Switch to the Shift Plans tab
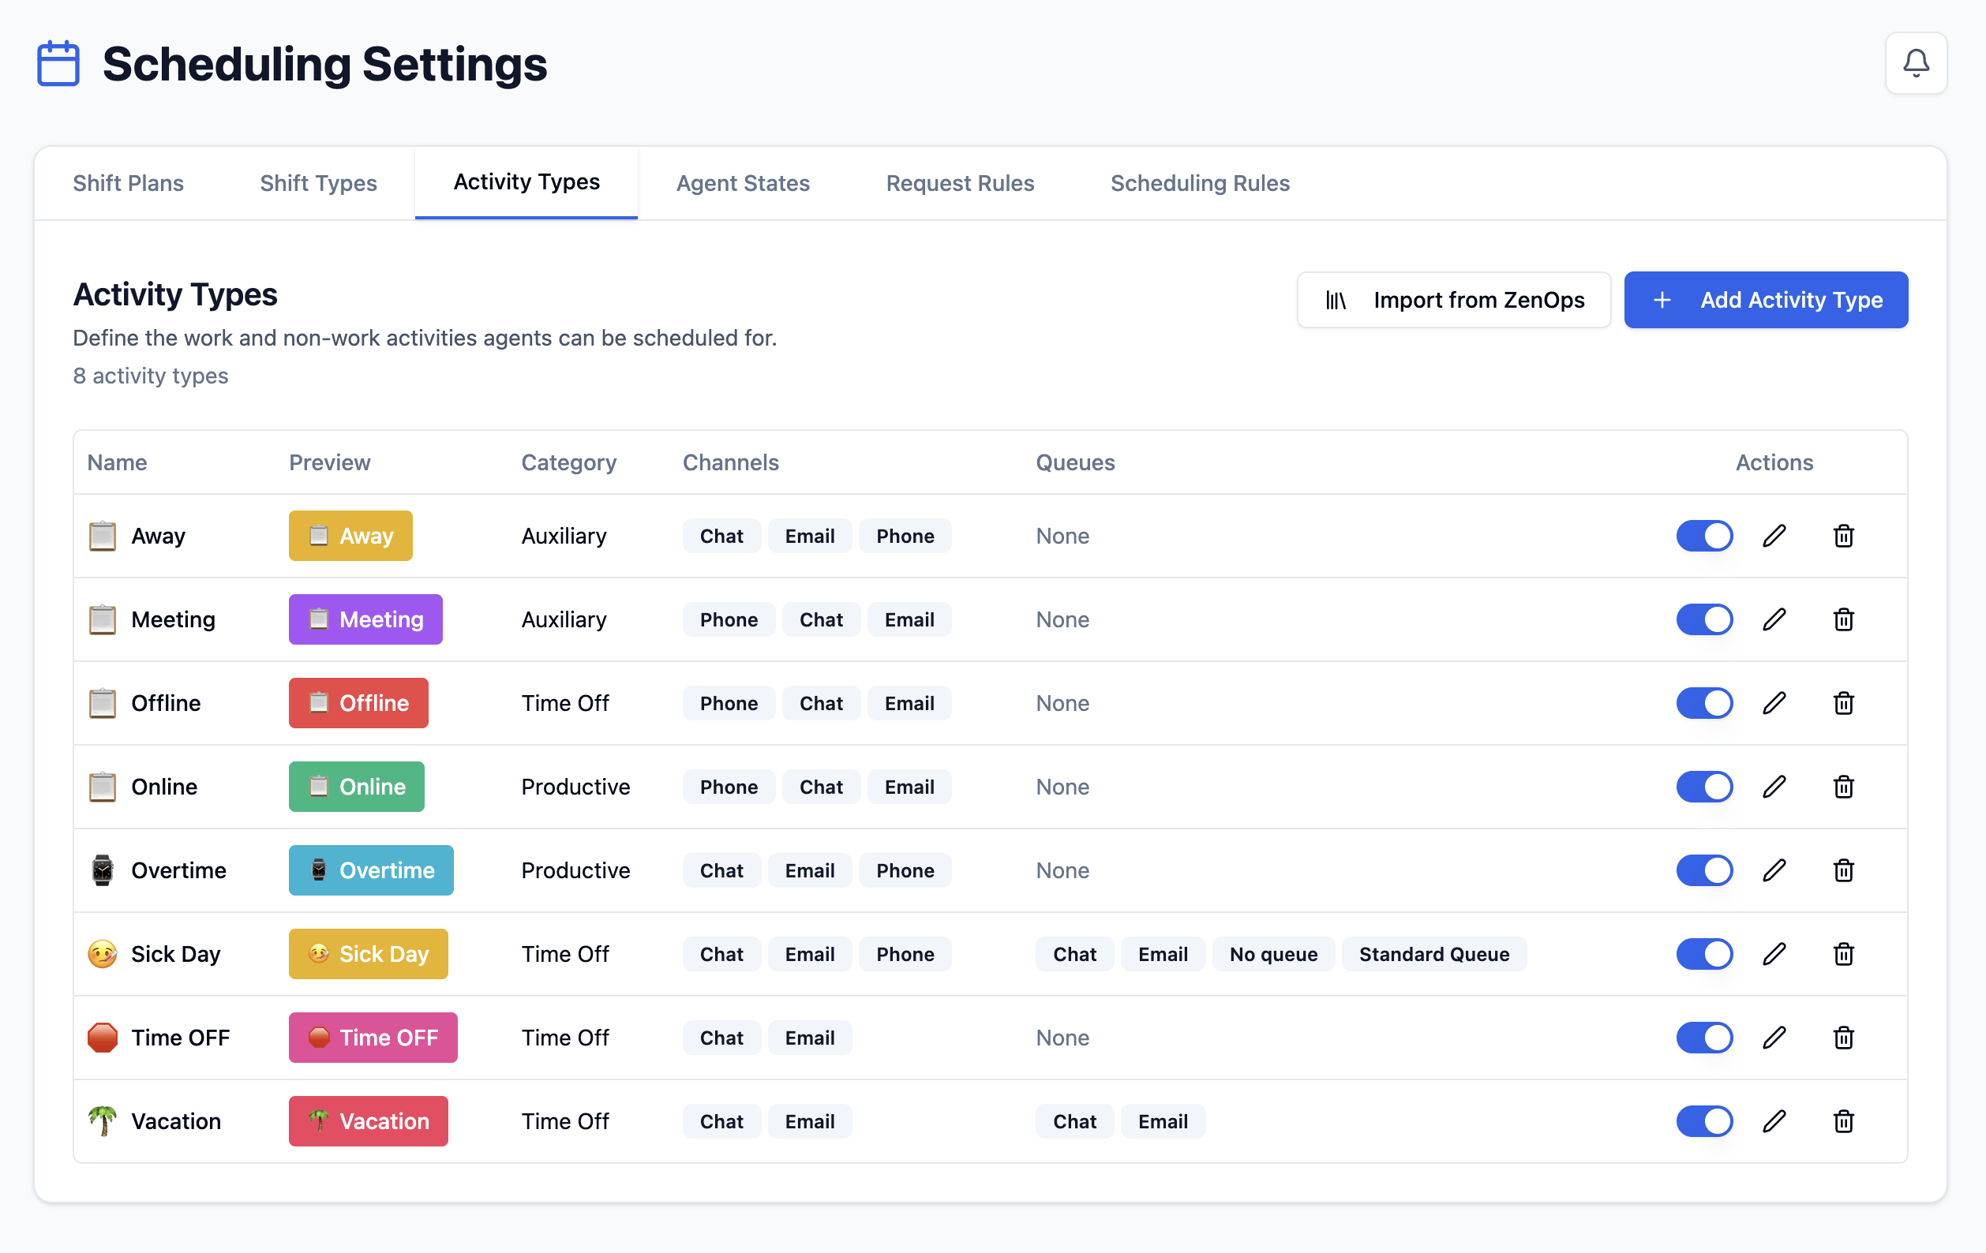Viewport: 1986px width, 1253px height. 128,183
